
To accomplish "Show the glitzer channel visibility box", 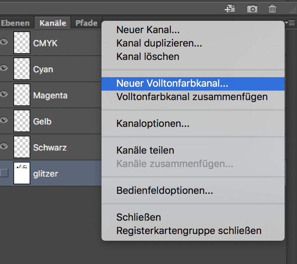I will coord(4,173).
